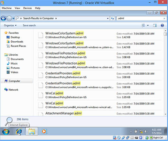Click the Right Ctrl host key indicator
The image size is (168, 141).
point(157,138)
